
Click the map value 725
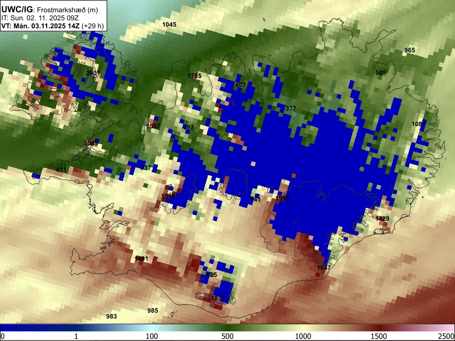pos(211,275)
